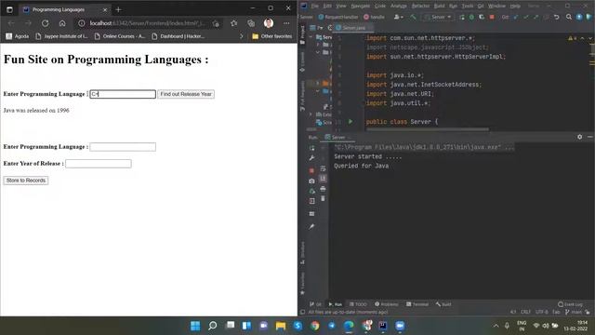This screenshot has width=595, height=335.
Task: Rerun Server from Run panel
Action: click(312, 148)
